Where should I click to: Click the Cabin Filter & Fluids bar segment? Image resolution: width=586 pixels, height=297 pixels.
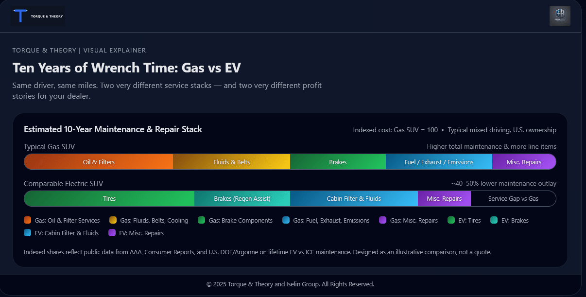tap(353, 198)
